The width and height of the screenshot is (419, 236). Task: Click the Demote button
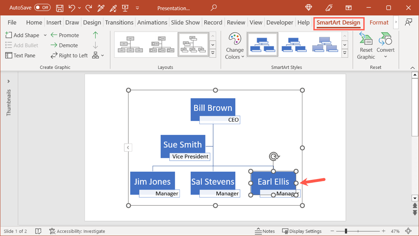(64, 45)
